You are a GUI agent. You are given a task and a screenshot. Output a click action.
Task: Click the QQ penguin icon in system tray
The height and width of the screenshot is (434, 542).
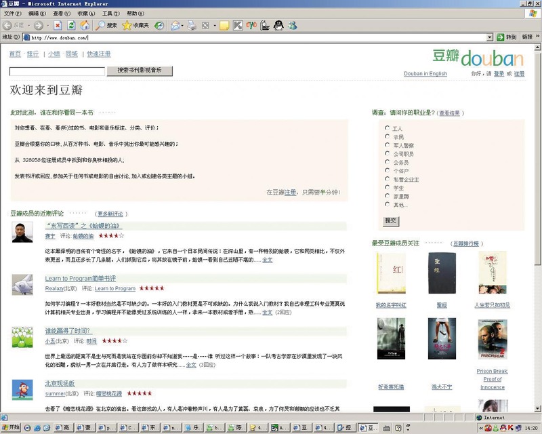504,428
